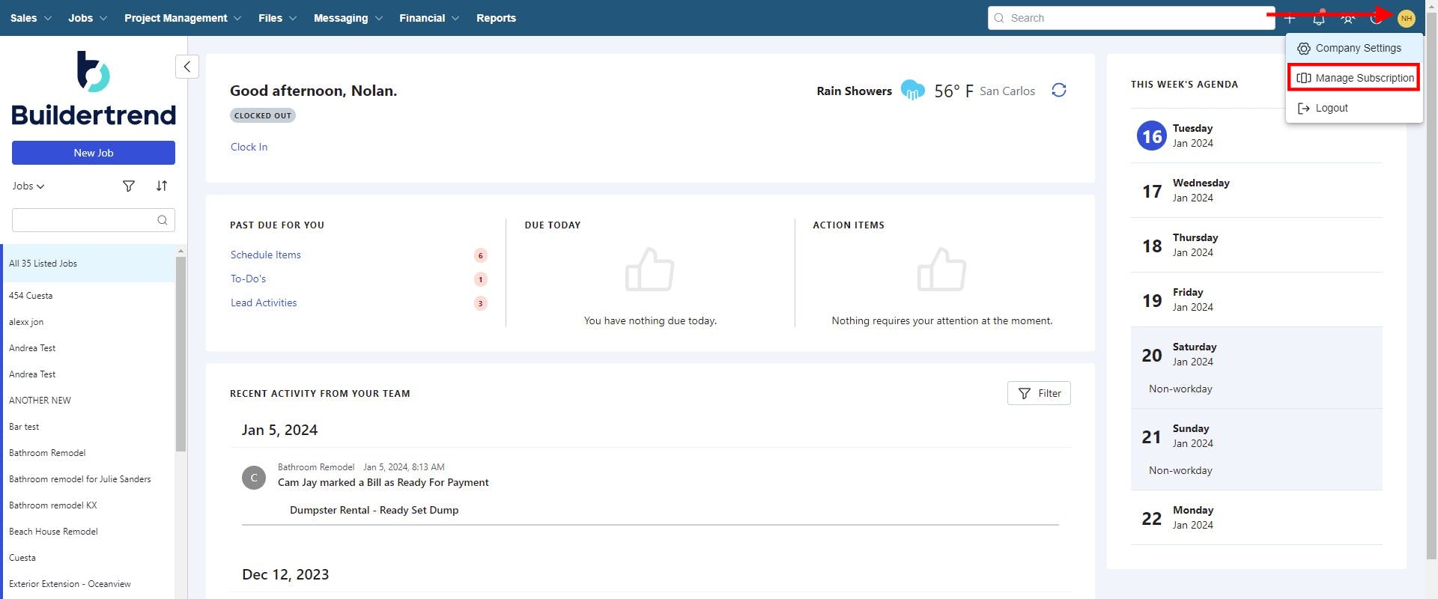The width and height of the screenshot is (1438, 599).
Task: Open the Sales menu
Action: [31, 18]
